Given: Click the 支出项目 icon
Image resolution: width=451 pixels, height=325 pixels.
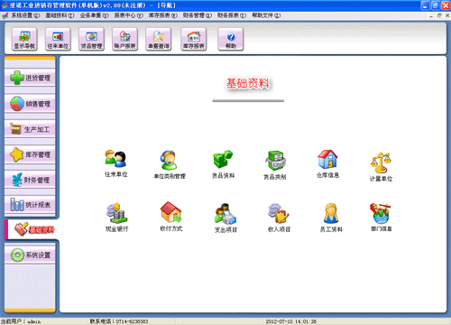Looking at the screenshot, I should [225, 214].
